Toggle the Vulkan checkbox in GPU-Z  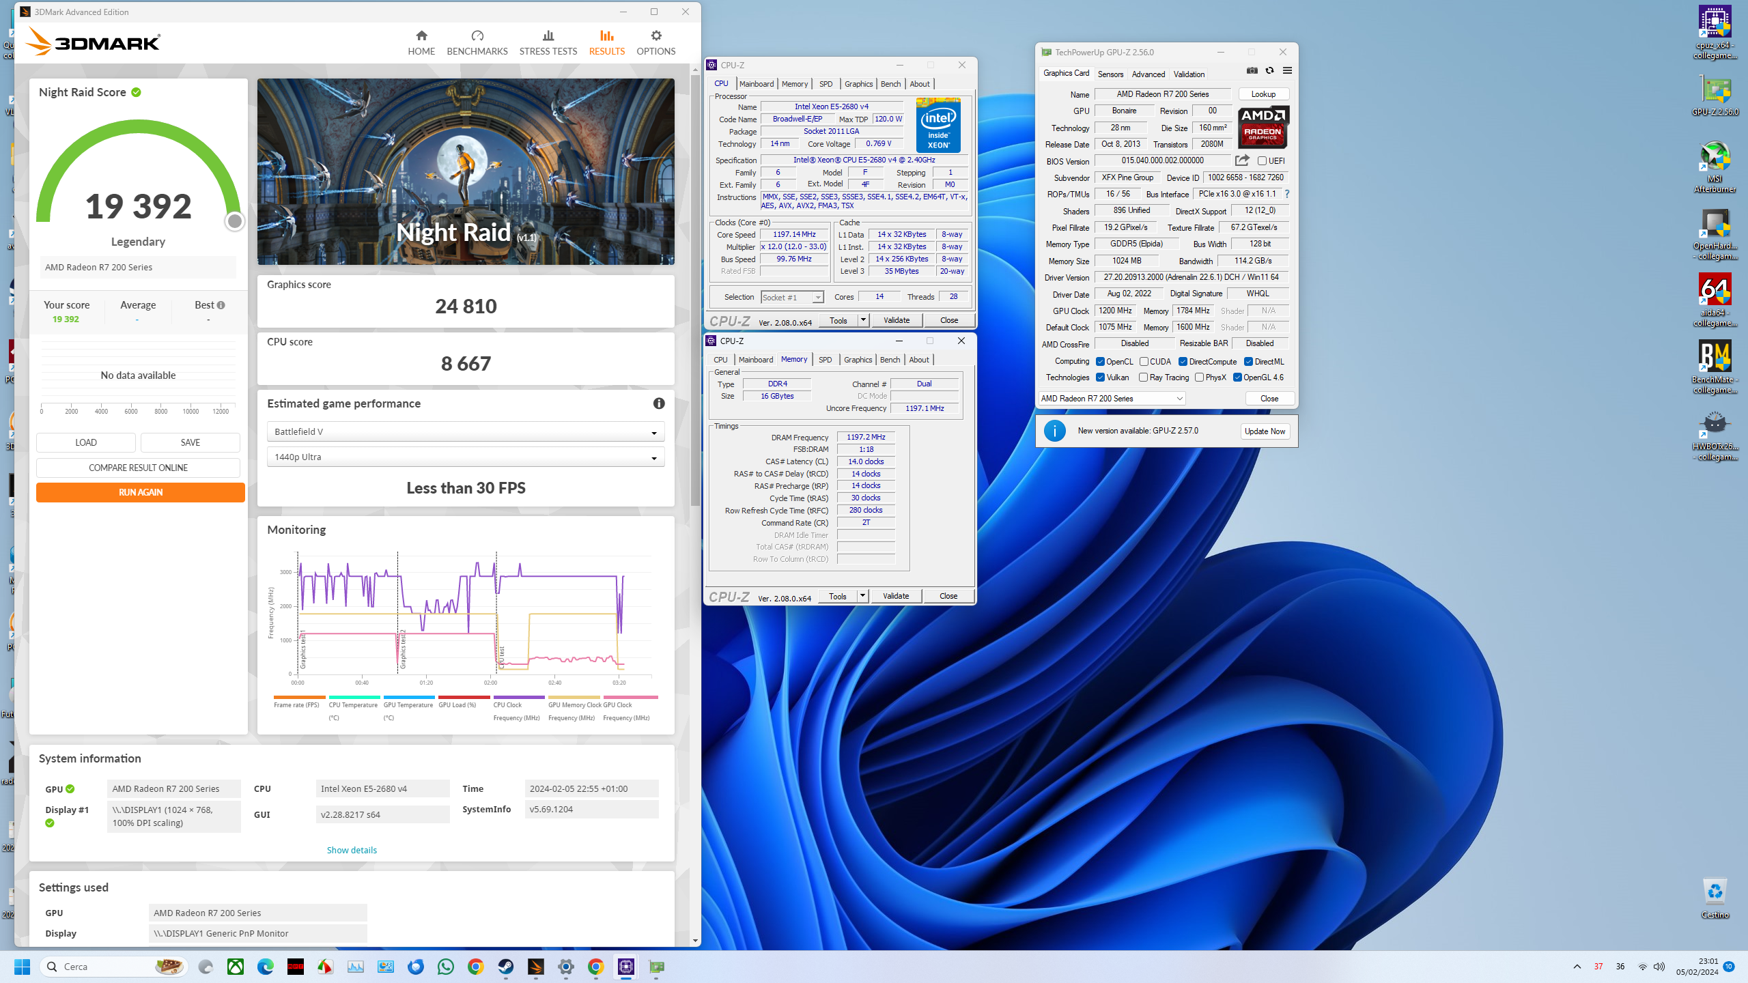point(1100,377)
